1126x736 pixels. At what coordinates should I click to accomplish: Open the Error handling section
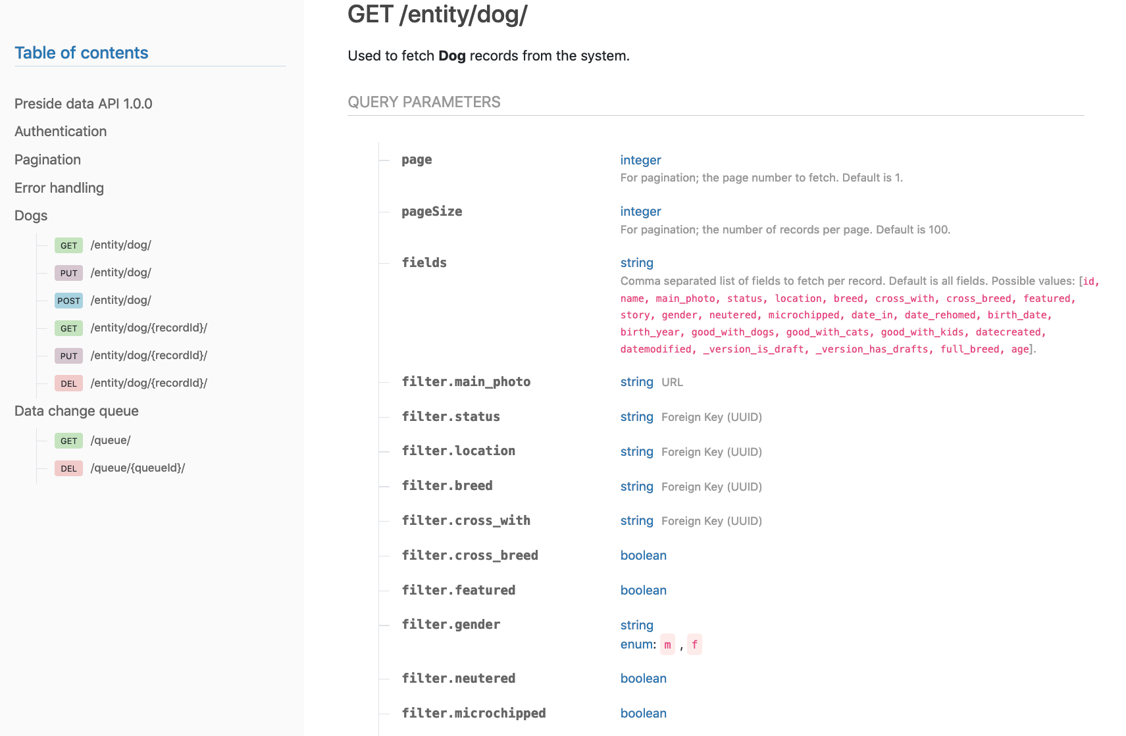[x=59, y=188]
